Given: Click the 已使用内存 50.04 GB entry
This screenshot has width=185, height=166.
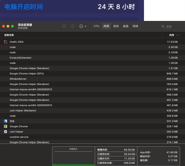Looking at the screenshot, I should coord(116,154).
